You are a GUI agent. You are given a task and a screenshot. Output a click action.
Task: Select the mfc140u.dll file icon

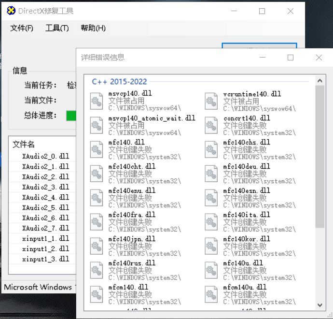click(211, 270)
